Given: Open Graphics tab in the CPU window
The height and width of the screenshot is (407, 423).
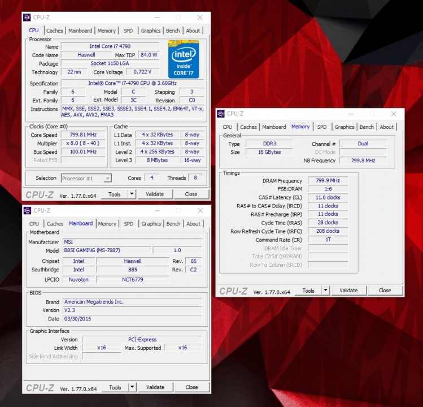Looking at the screenshot, I should tap(151, 31).
